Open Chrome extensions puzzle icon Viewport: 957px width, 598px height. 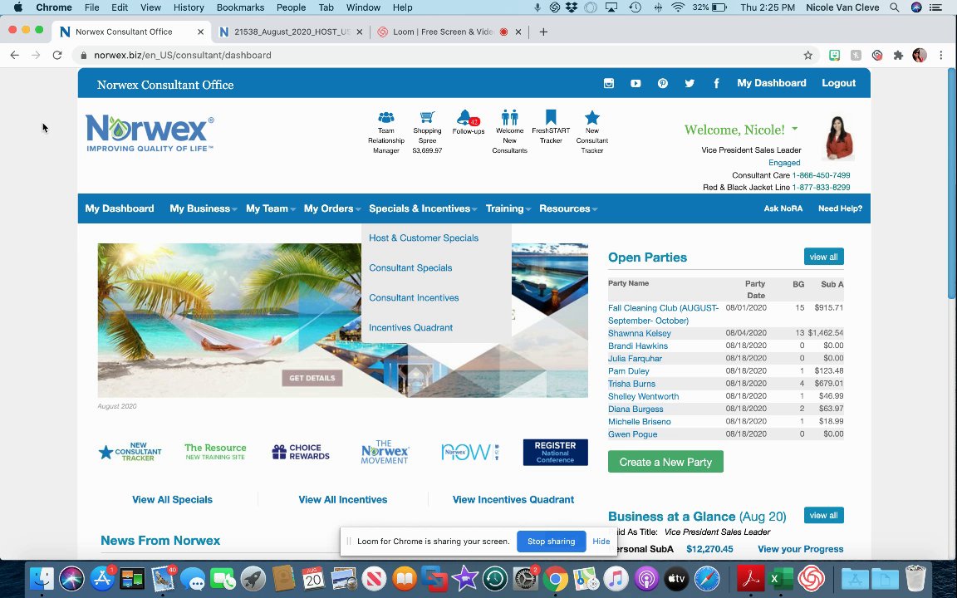pyautogui.click(x=898, y=55)
